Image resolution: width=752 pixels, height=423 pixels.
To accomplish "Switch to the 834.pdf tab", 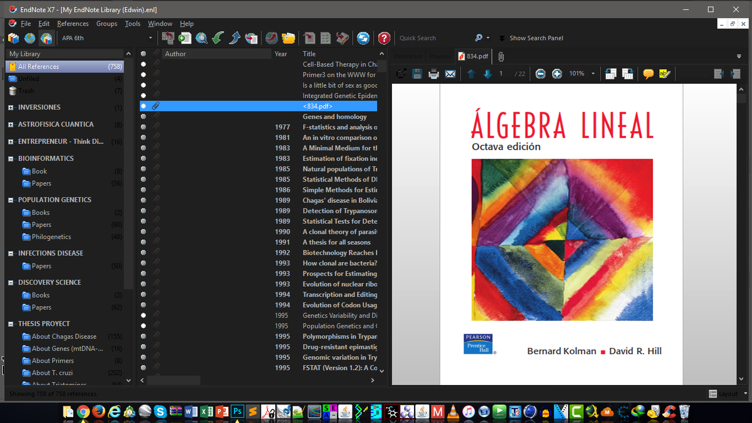I will click(x=473, y=56).
